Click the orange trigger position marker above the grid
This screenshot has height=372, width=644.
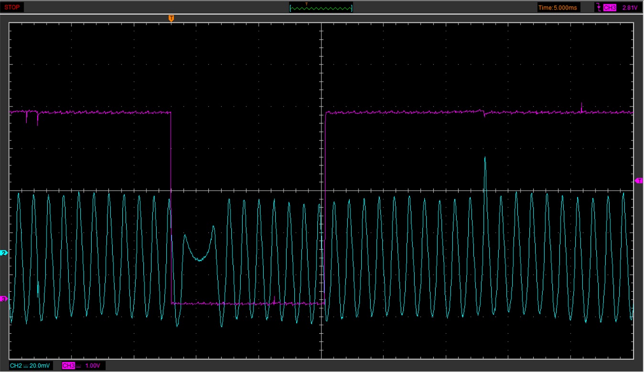(x=171, y=18)
